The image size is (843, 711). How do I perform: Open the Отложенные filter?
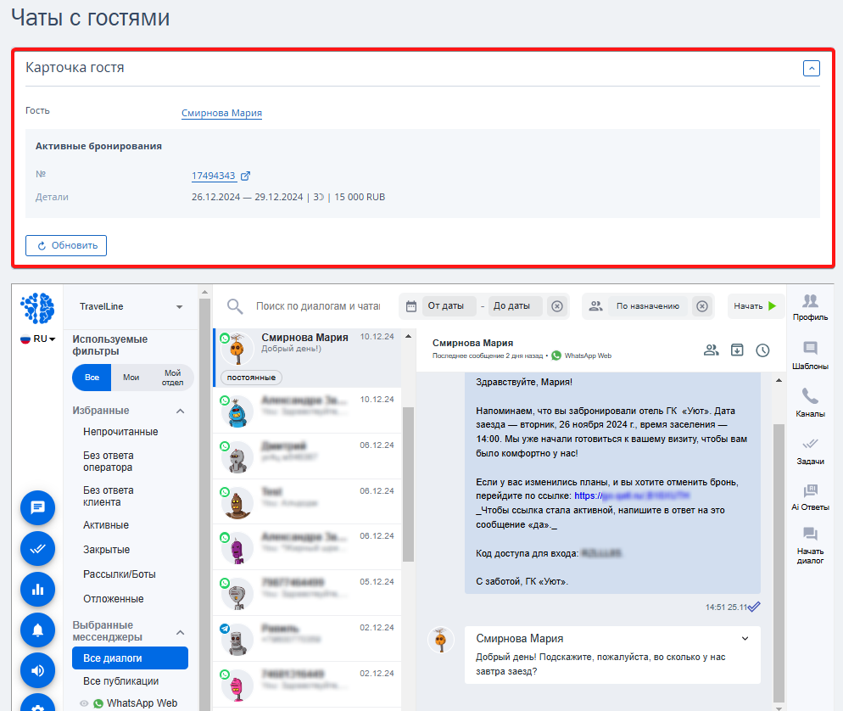coord(114,599)
